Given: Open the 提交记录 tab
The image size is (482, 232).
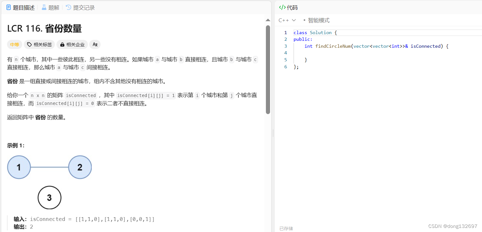Looking at the screenshot, I should (x=80, y=8).
